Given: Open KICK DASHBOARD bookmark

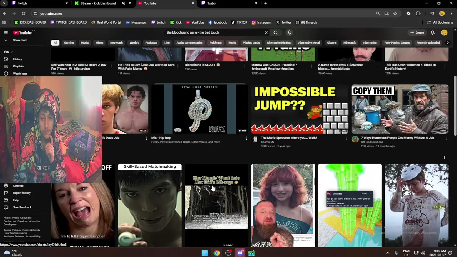Looking at the screenshot, I should point(30,22).
